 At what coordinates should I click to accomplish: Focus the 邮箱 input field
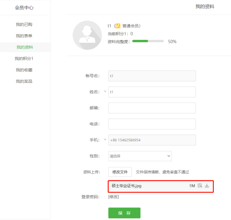[x=152, y=108]
